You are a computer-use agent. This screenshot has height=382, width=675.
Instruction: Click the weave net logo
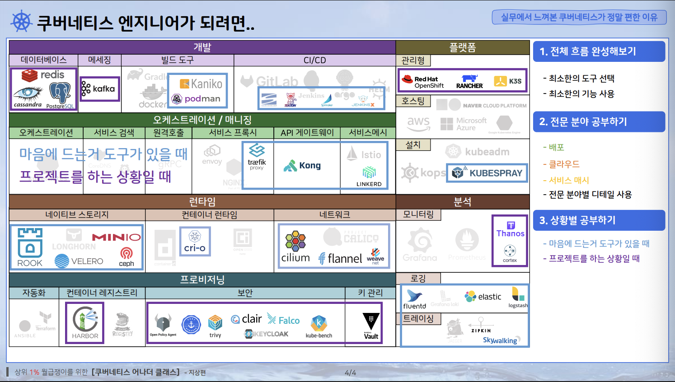(x=375, y=256)
